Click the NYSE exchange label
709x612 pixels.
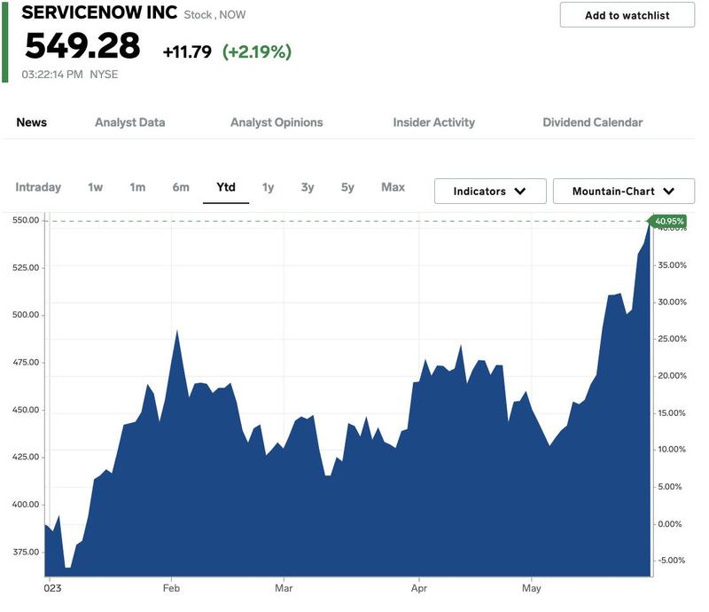(104, 75)
